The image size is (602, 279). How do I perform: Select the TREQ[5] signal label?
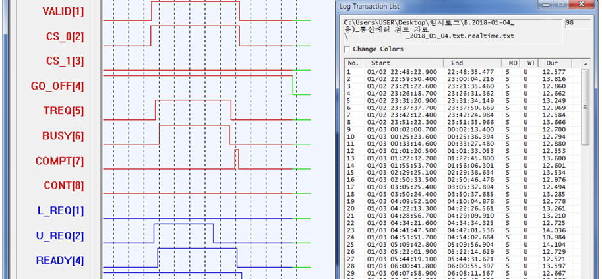(x=64, y=111)
